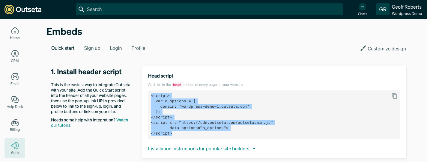
Task: Click the GR user avatar
Action: [383, 9]
